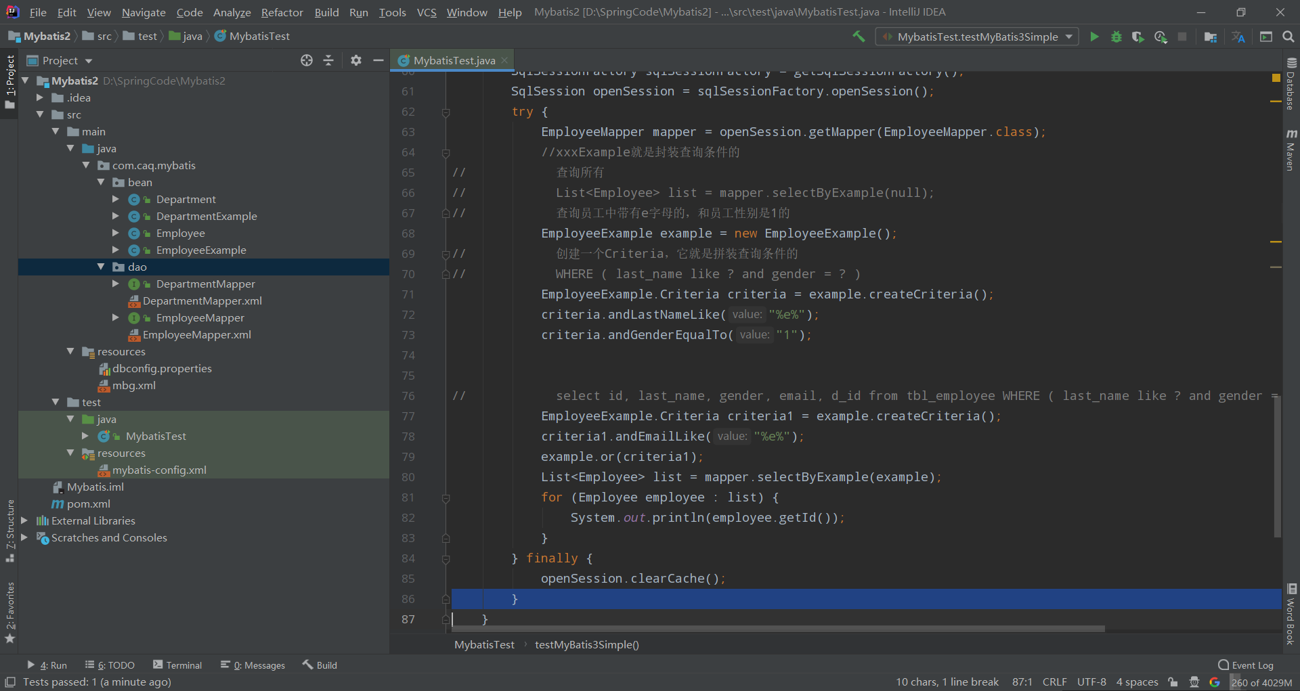Toggle the 7: Structure side tab
The width and height of the screenshot is (1300, 691).
[9, 531]
